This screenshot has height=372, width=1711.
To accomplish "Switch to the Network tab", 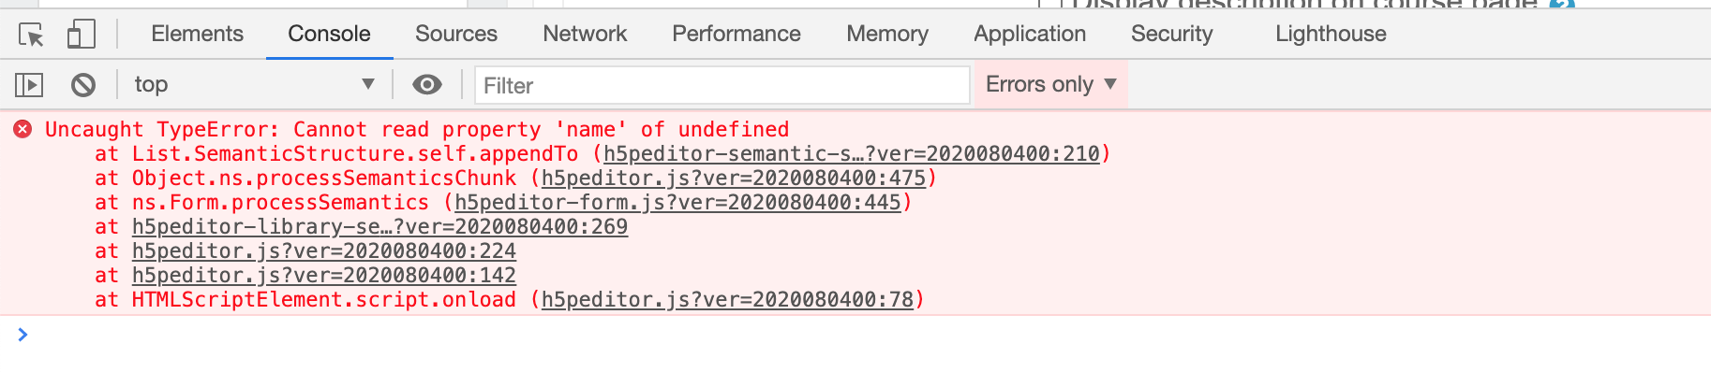I will coord(585,34).
